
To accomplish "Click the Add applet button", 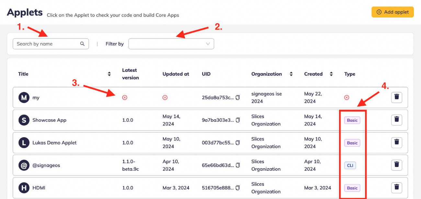I will 393,12.
